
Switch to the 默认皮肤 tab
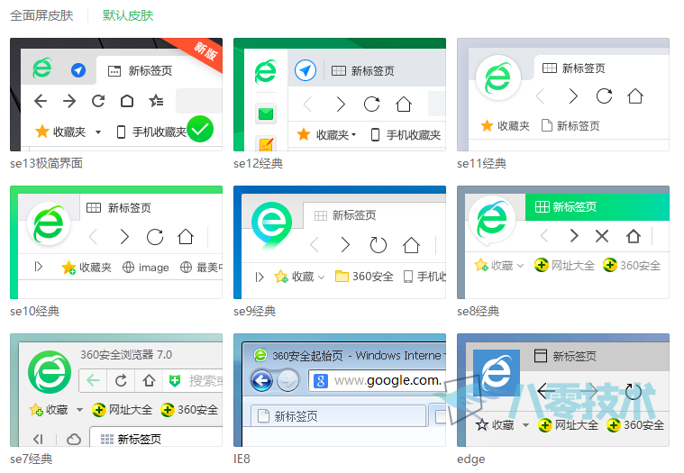[x=128, y=15]
